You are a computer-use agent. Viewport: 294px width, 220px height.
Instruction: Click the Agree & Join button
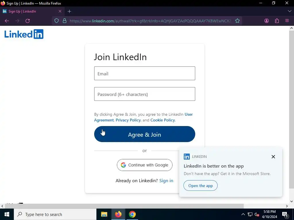point(145,134)
